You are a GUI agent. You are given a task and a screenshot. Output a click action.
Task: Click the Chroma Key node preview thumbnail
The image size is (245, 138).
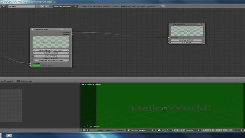[x=51, y=42]
